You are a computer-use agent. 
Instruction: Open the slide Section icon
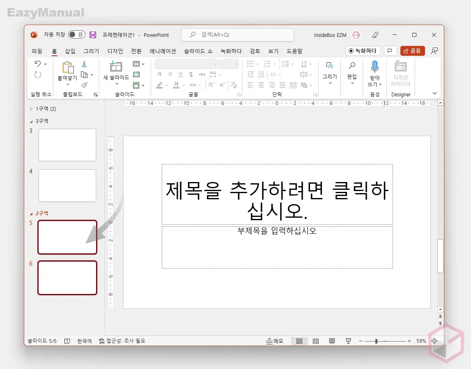136,85
